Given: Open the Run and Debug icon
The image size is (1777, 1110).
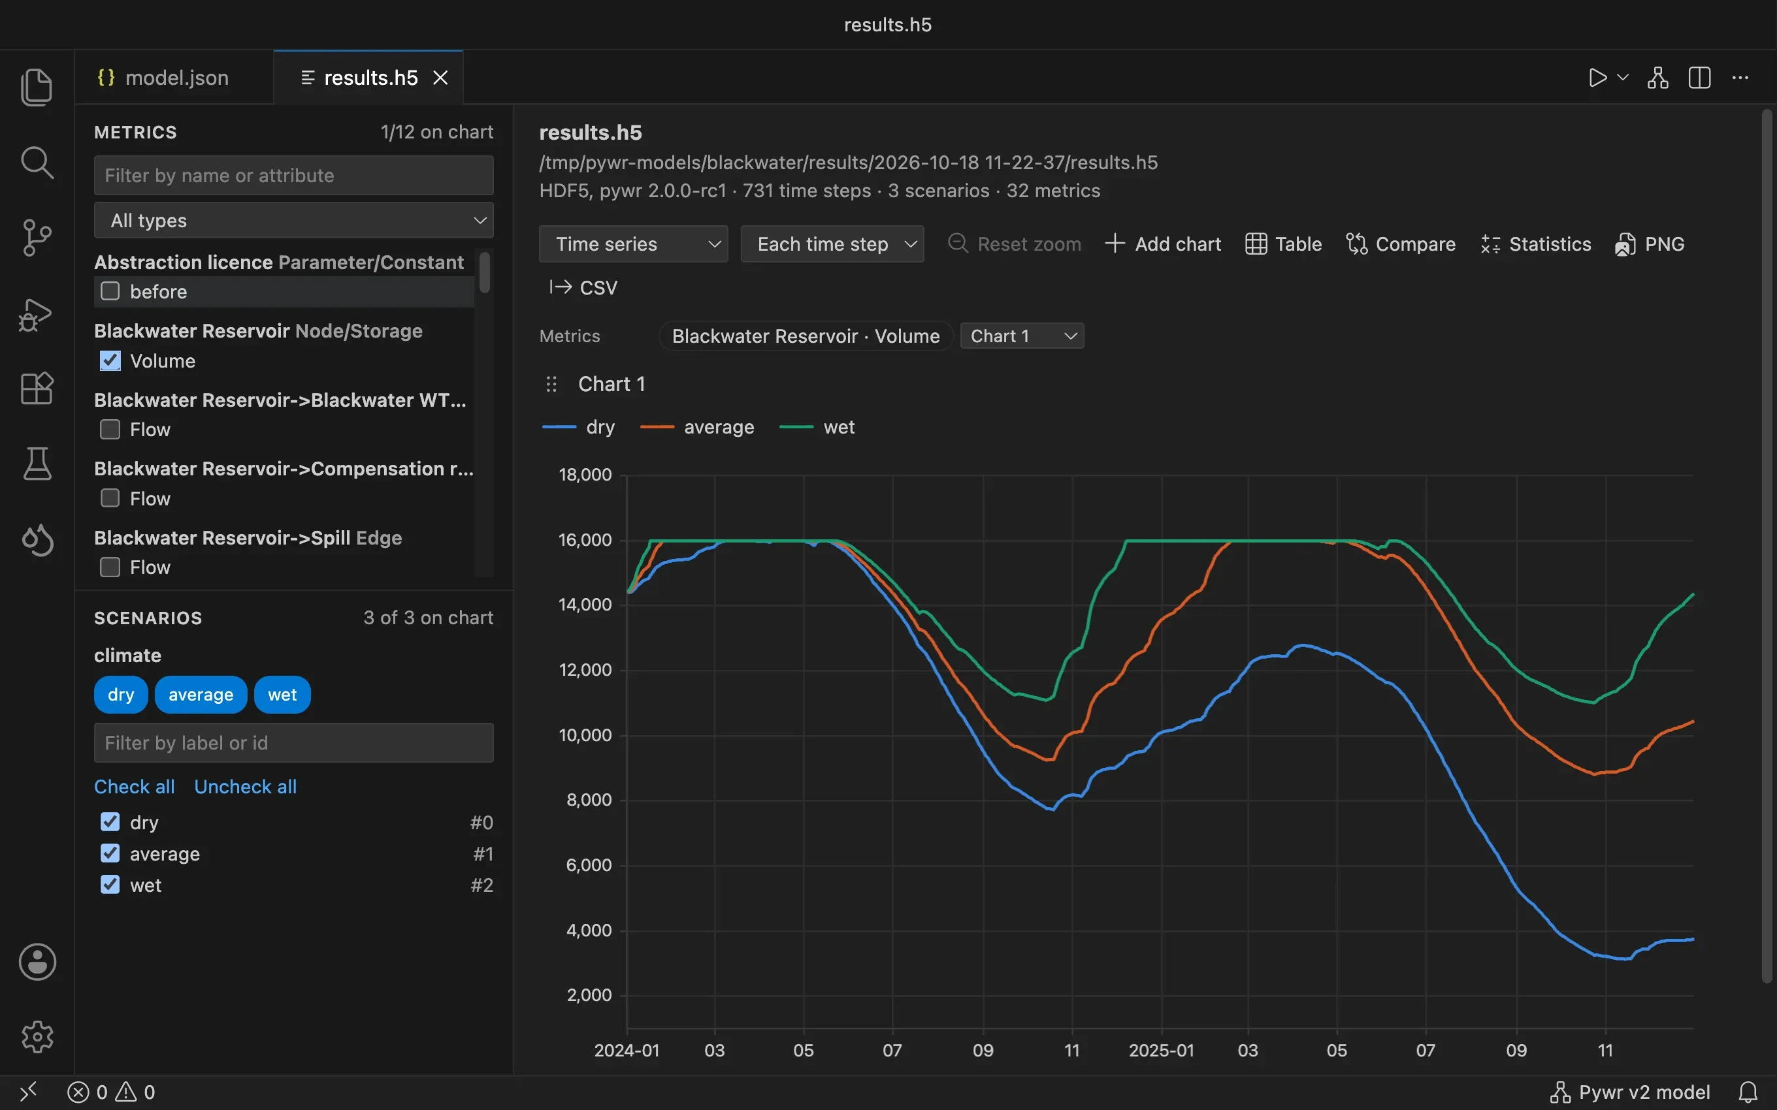Looking at the screenshot, I should click(37, 314).
